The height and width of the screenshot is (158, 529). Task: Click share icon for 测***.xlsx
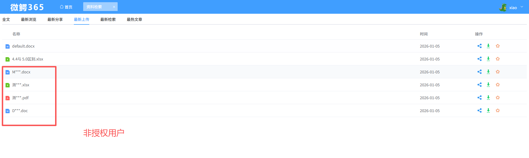(x=479, y=85)
